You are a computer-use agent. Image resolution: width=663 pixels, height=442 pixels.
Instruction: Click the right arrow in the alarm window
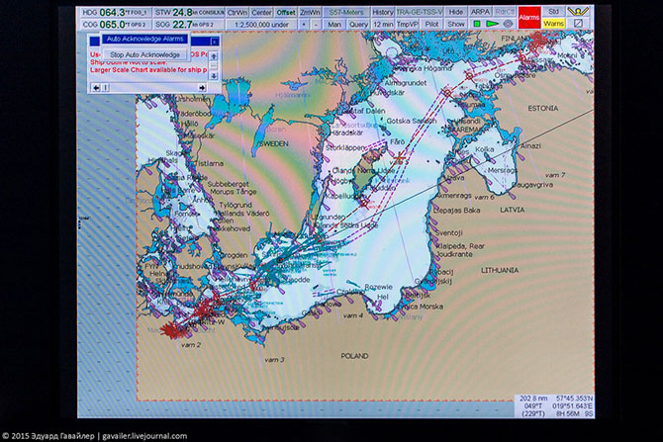[202, 88]
